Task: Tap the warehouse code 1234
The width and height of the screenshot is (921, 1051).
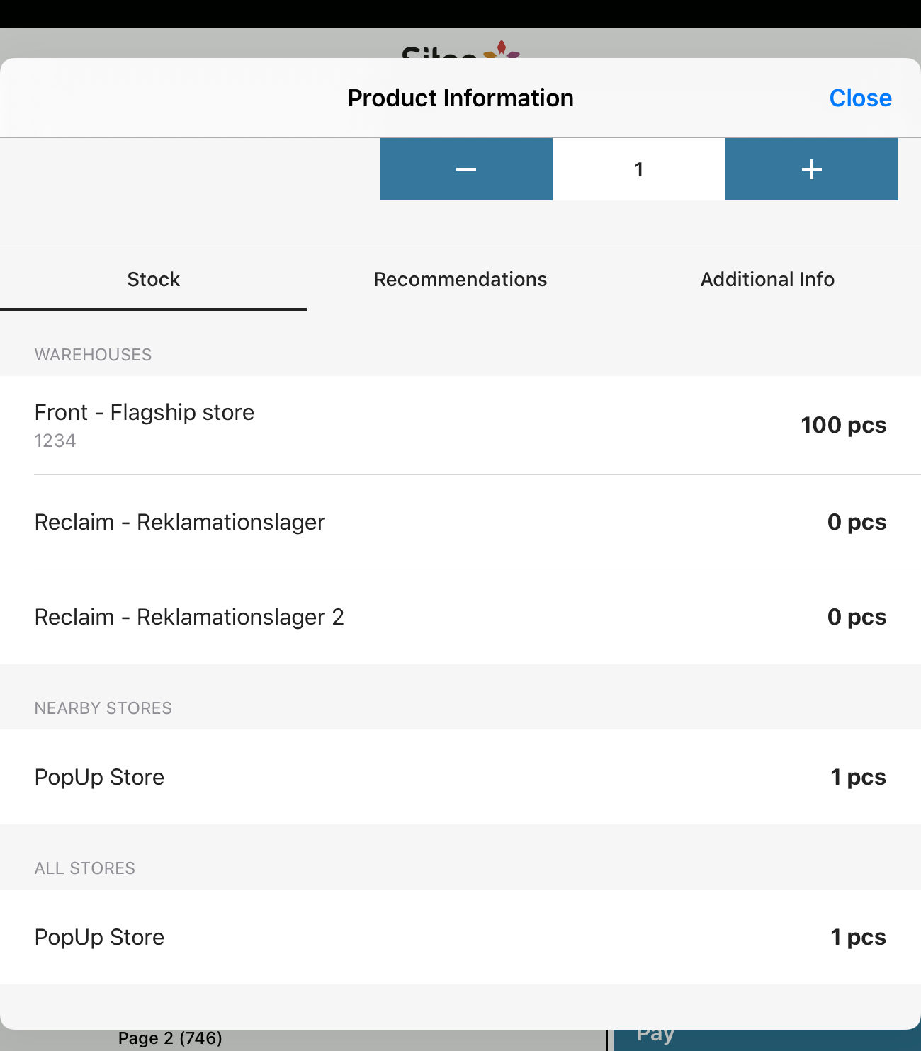Action: point(55,441)
